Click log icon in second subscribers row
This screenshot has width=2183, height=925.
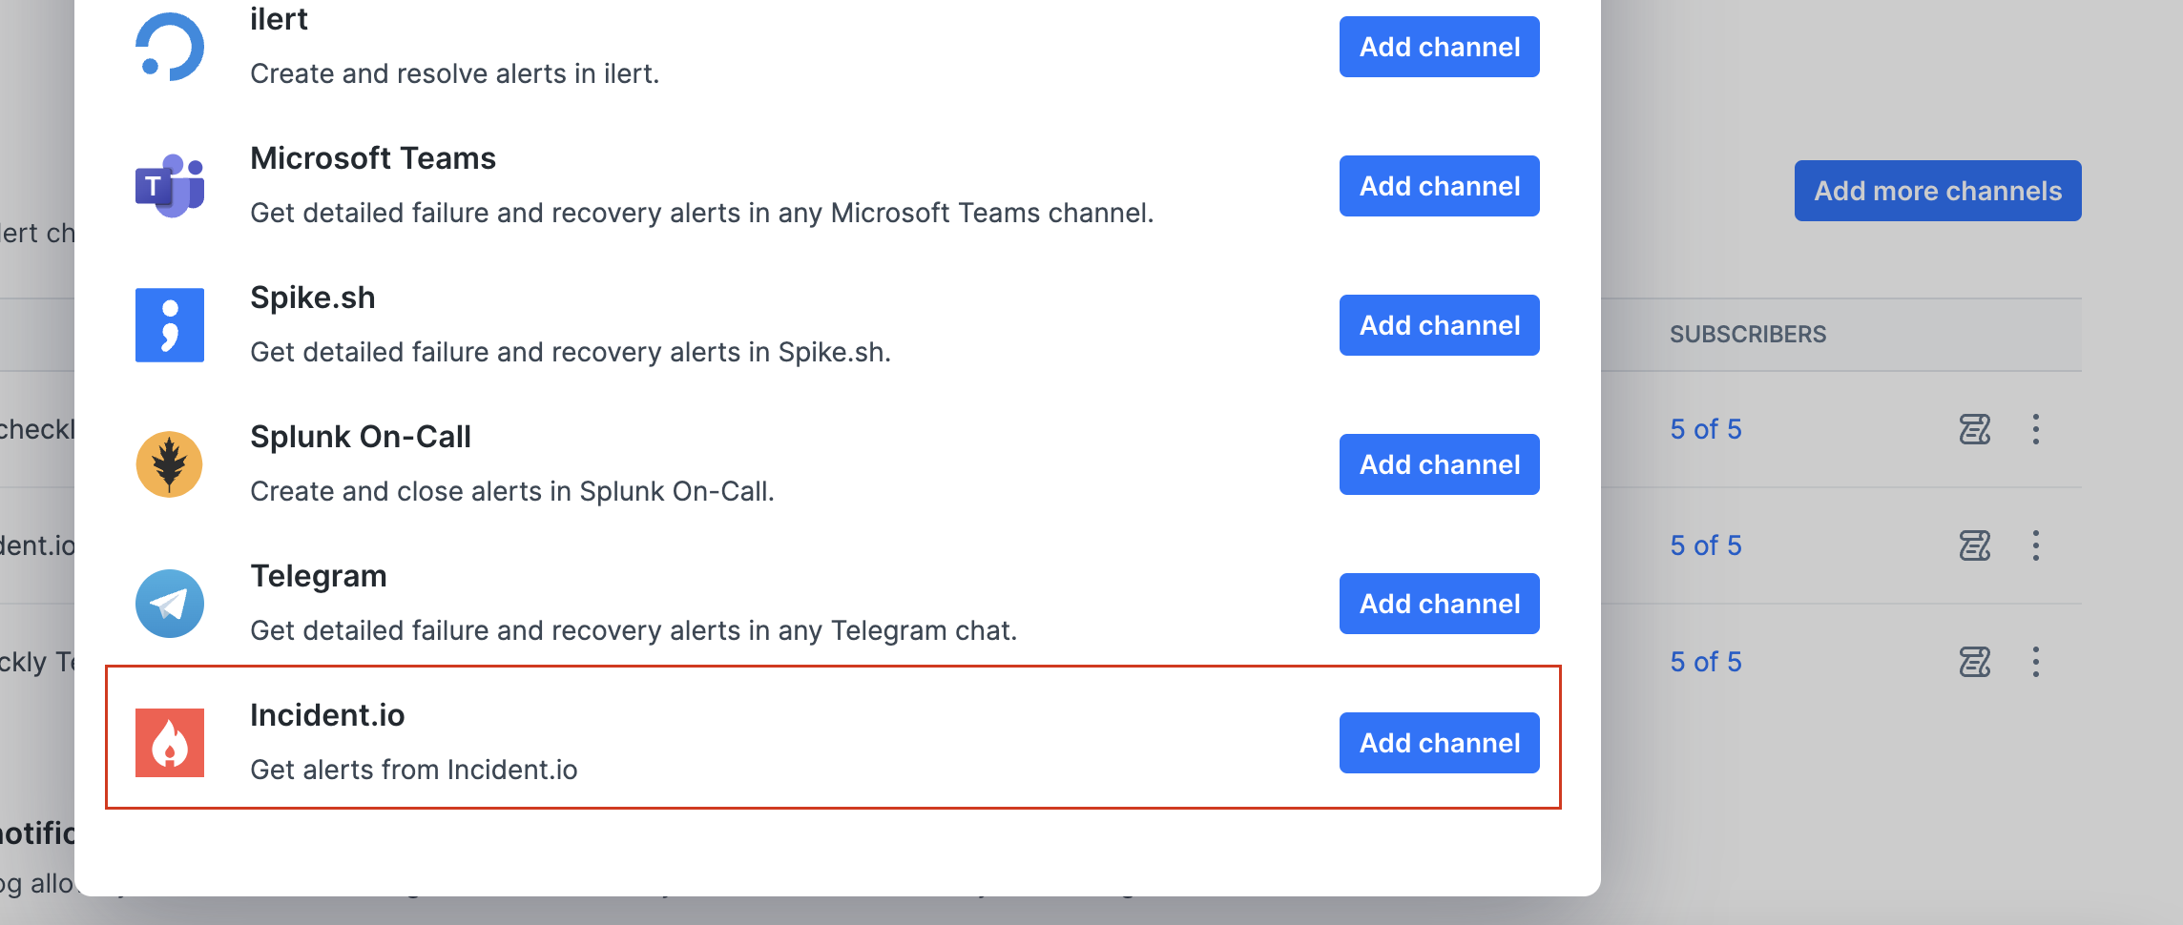(1975, 545)
